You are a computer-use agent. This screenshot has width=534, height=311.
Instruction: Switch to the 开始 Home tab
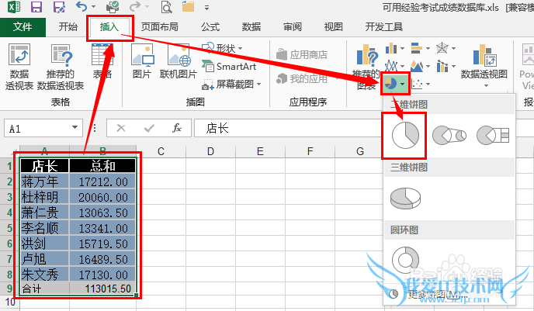68,27
